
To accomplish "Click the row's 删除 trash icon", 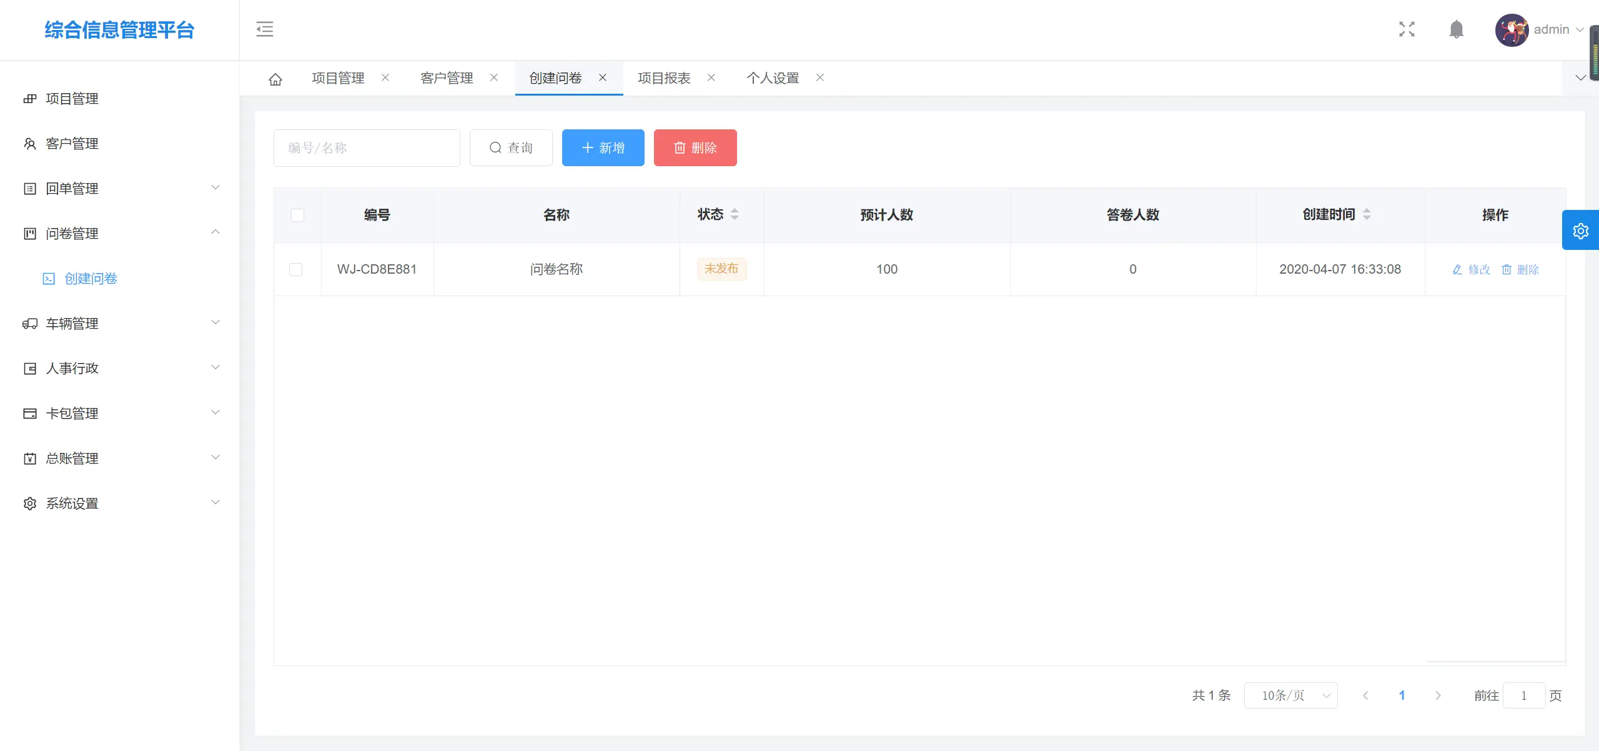I will pyautogui.click(x=1507, y=269).
